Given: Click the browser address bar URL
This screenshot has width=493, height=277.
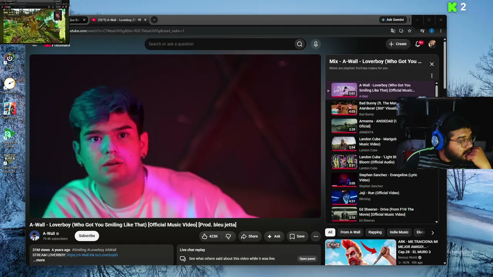Looking at the screenshot, I should 126,31.
